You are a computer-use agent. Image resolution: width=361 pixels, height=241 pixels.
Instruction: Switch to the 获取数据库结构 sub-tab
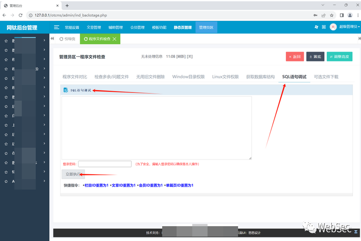260,77
